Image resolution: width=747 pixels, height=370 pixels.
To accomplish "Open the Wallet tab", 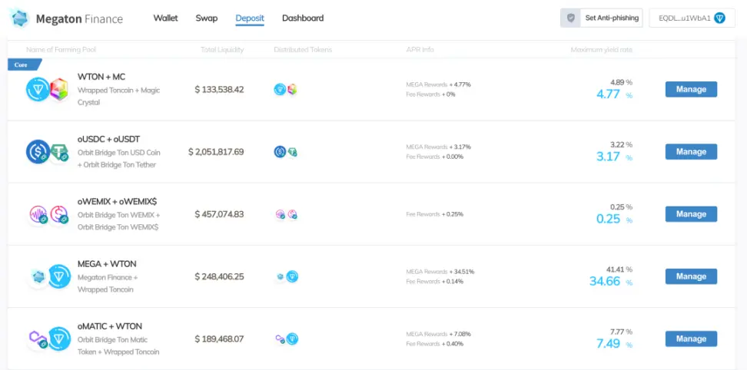I will pos(165,18).
